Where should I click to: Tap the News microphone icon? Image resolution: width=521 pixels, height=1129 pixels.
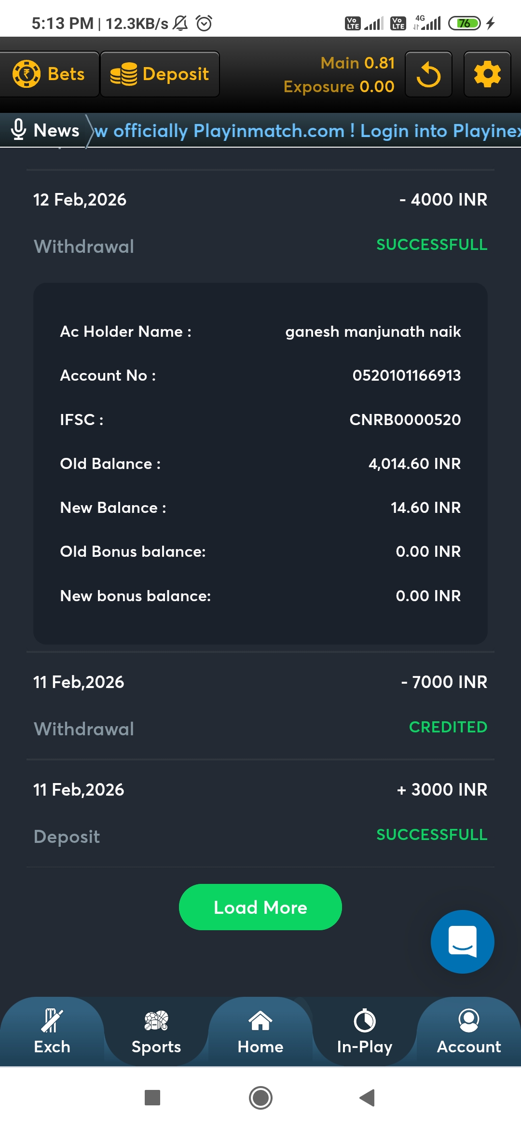(x=18, y=130)
